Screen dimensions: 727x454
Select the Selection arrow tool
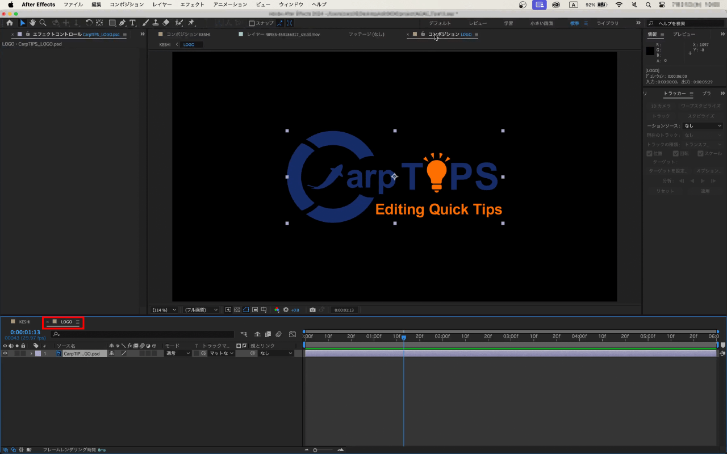23,23
